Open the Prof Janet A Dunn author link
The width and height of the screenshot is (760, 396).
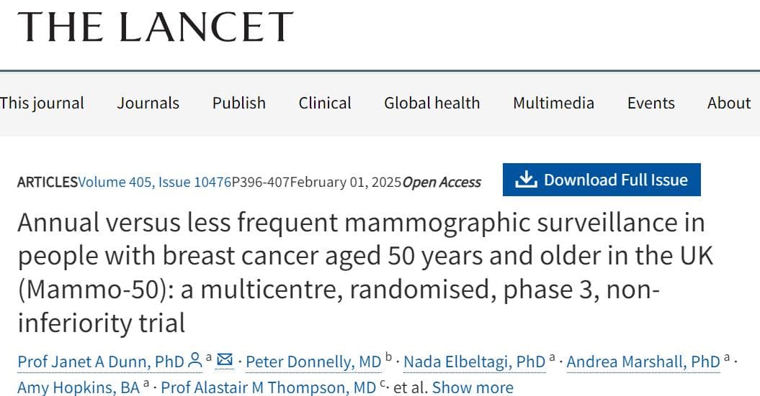coord(101,362)
